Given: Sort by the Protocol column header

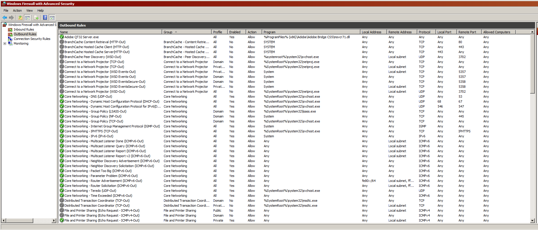Looking at the screenshot, I should point(426,32).
